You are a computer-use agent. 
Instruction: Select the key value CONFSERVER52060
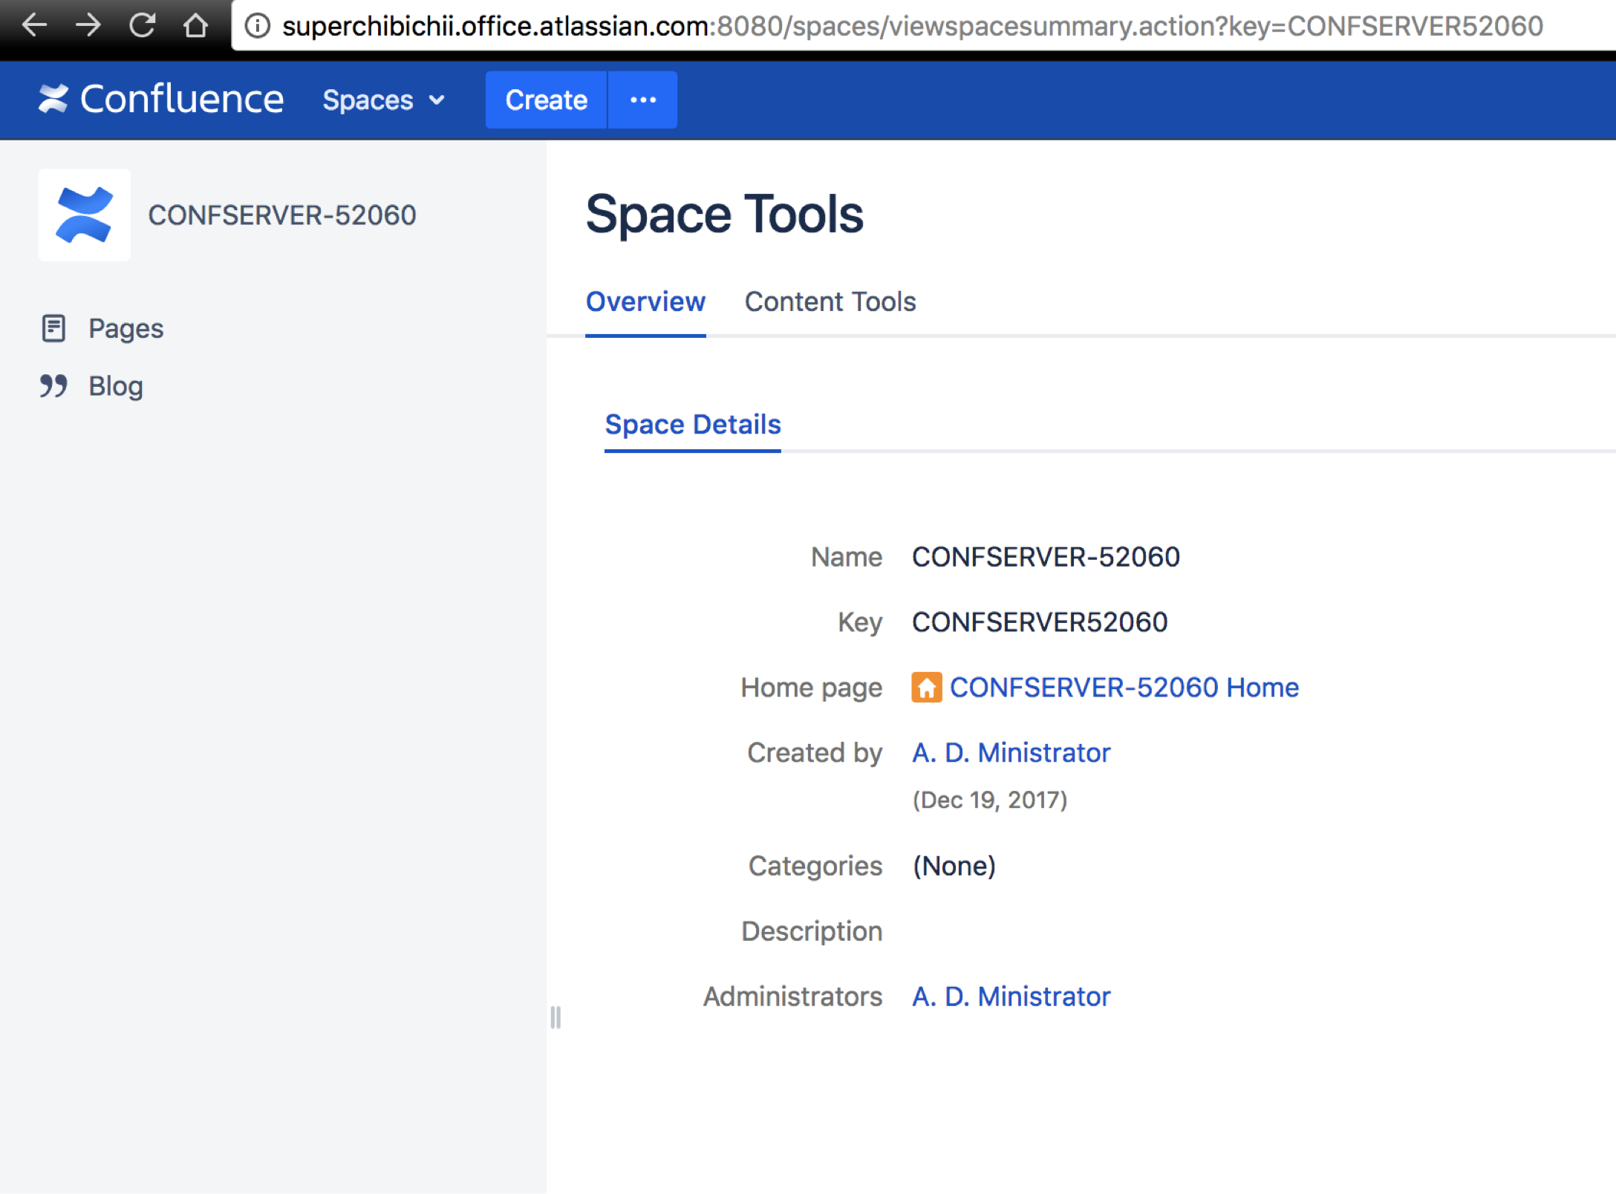coord(1040,622)
